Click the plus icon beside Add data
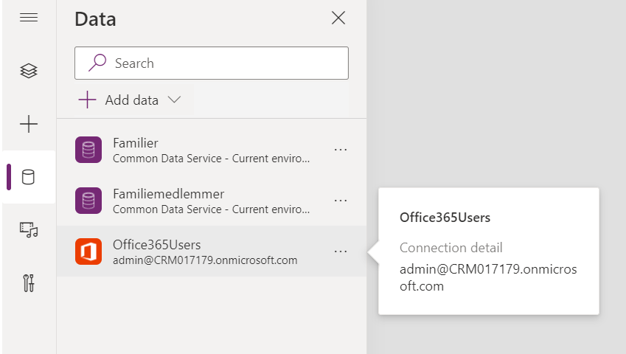The width and height of the screenshot is (626, 354). tap(88, 100)
